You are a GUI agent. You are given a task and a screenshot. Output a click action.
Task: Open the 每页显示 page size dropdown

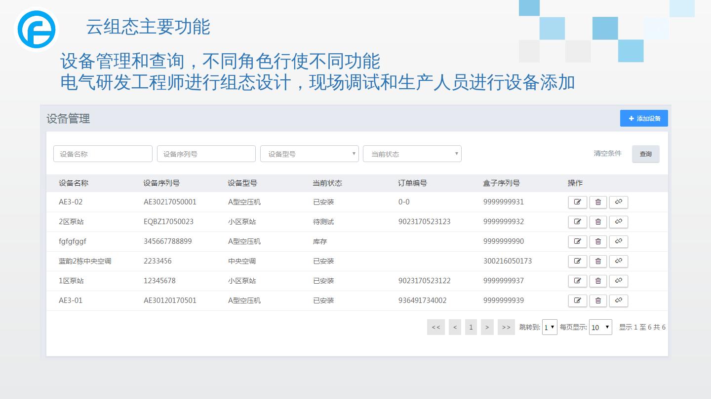pos(600,327)
